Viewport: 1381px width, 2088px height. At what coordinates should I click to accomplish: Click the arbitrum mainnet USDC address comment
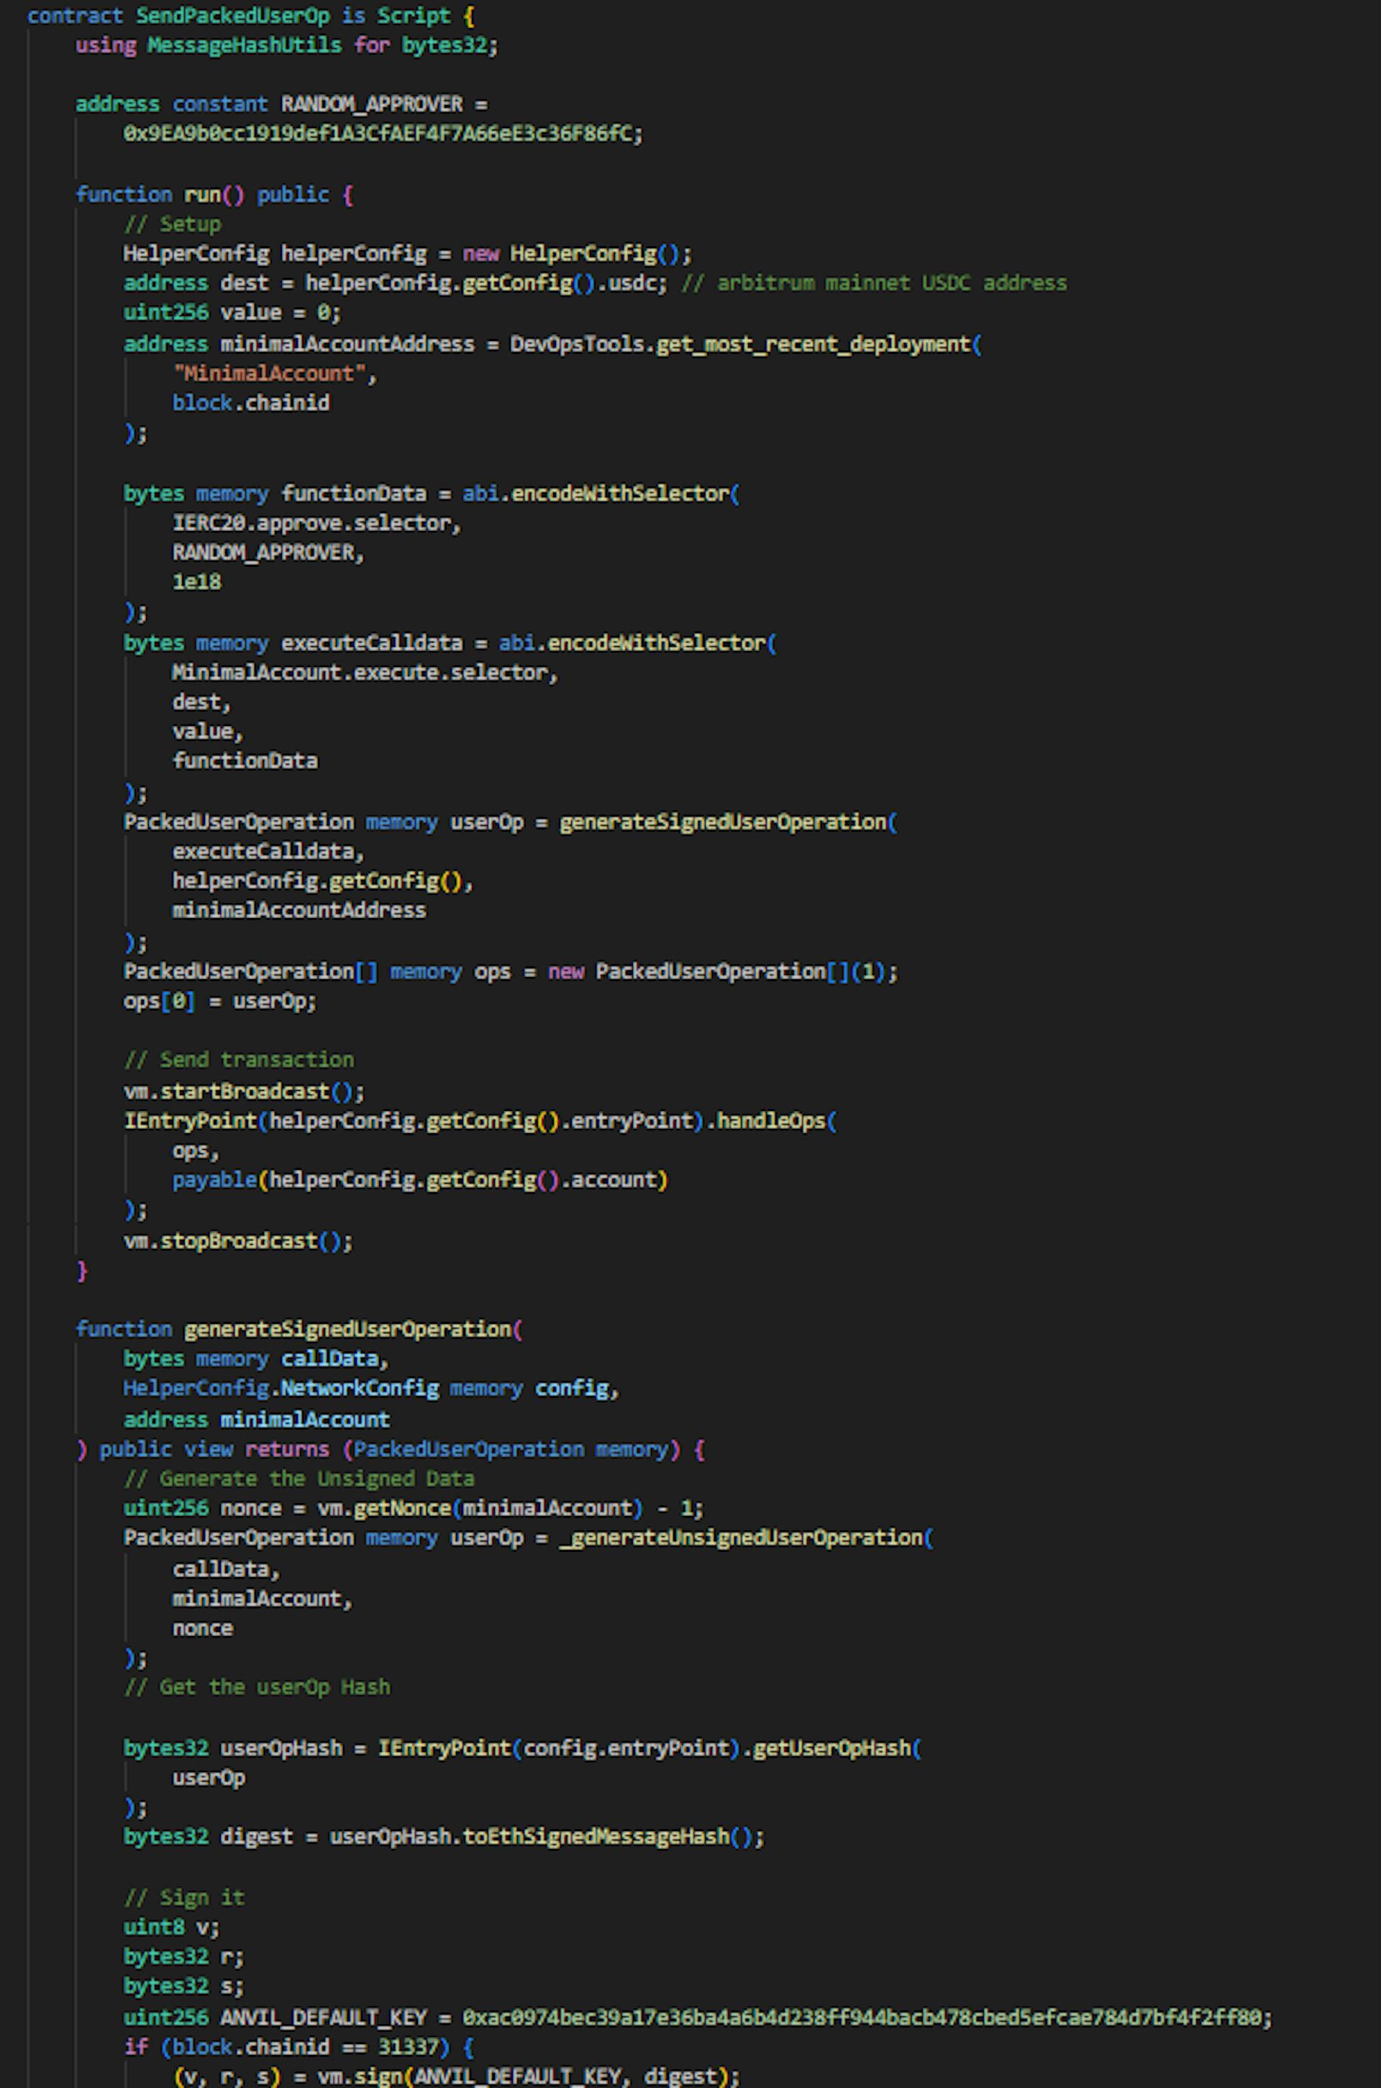click(x=874, y=283)
